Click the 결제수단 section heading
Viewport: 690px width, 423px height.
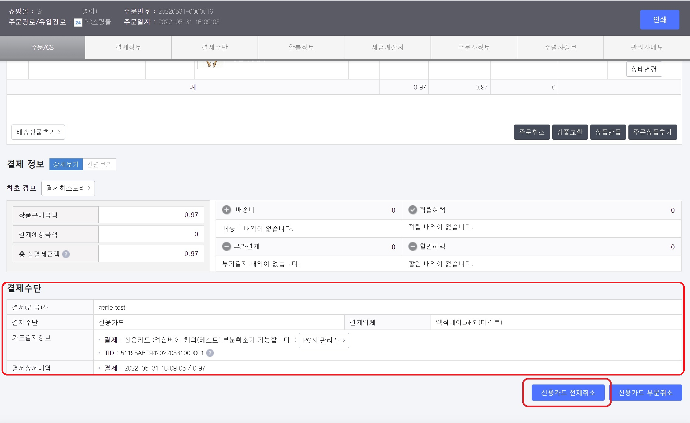pos(24,289)
